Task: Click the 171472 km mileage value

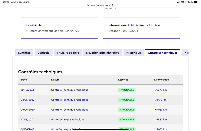Action: click(x=160, y=100)
